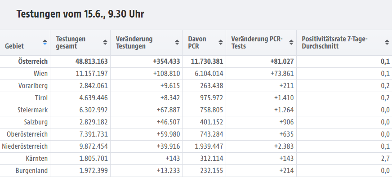
Task: Click Kärnten positivity rate value 2,7
Action: click(385, 159)
